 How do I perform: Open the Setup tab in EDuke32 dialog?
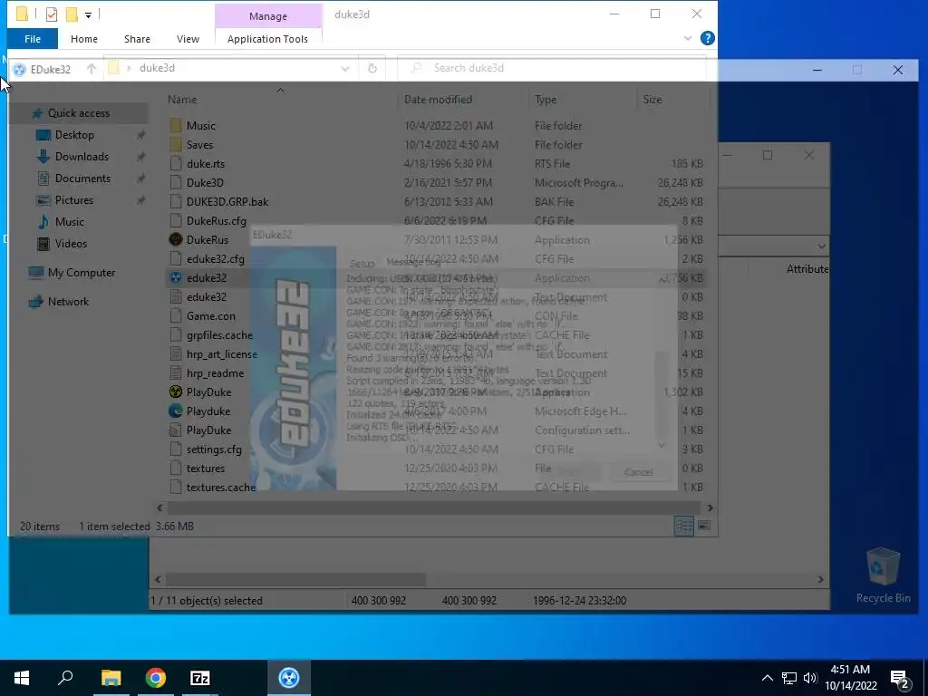(362, 264)
